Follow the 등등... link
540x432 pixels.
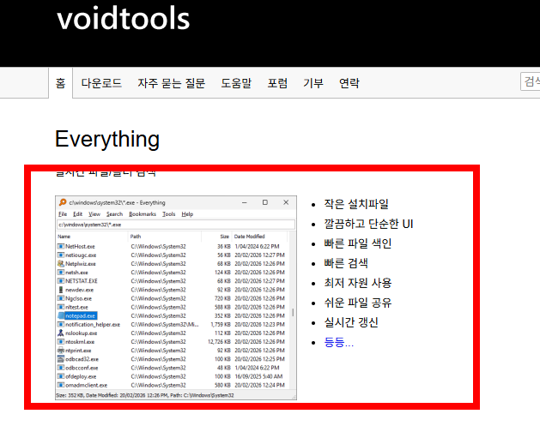coord(339,342)
